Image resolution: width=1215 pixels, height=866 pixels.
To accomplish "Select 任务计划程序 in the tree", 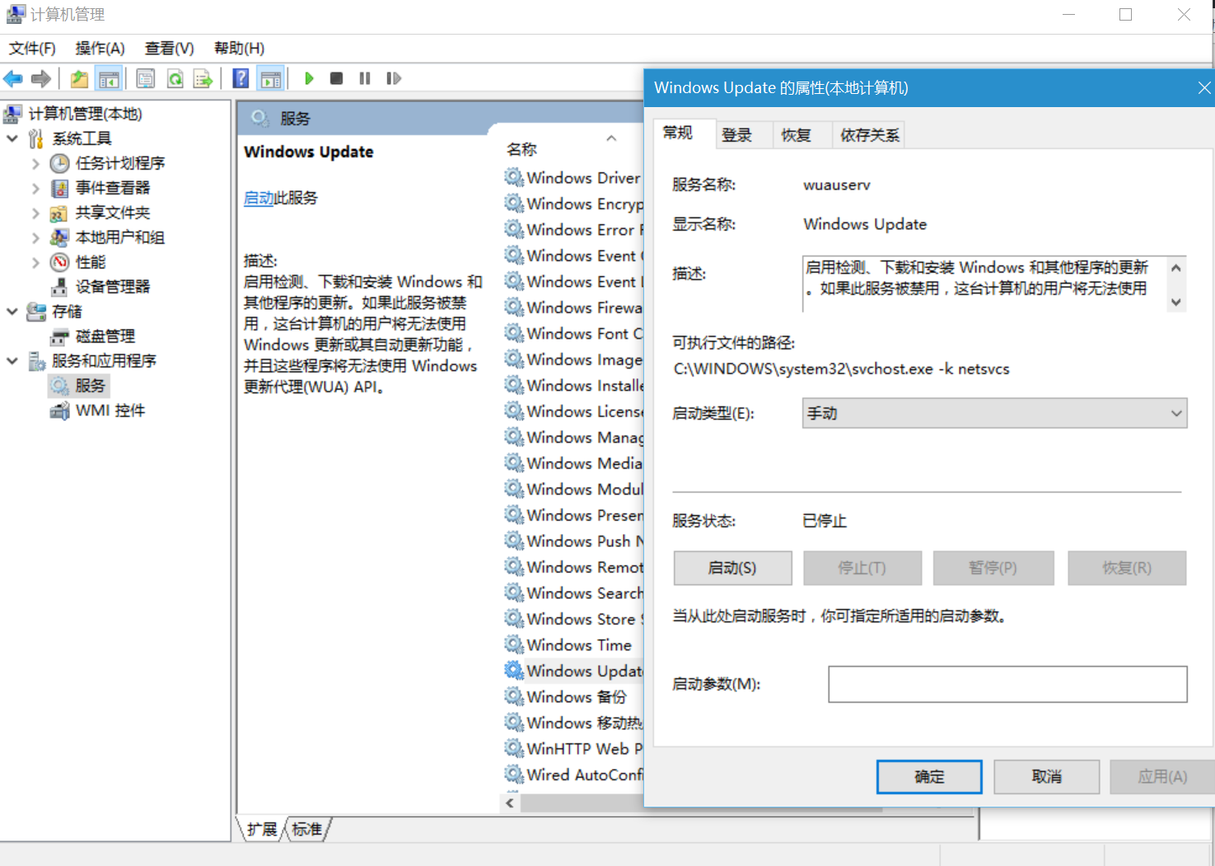I will [120, 163].
